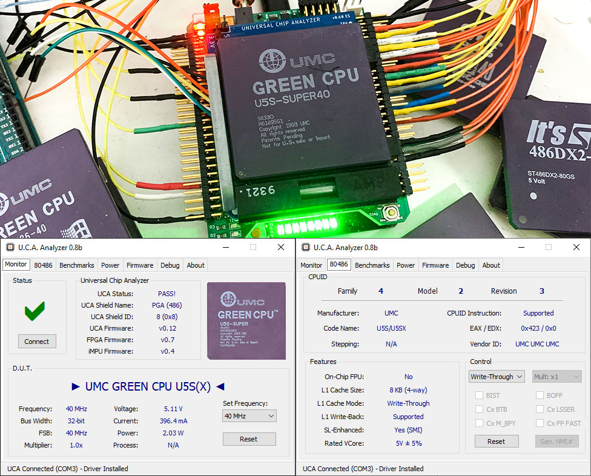Viewport: 591px width, 476px height.
Task: Open the Monitor tab in left window
Action: pos(16,265)
